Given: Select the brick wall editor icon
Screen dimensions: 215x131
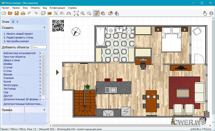Looking at the screenshot, I should pos(49,13).
